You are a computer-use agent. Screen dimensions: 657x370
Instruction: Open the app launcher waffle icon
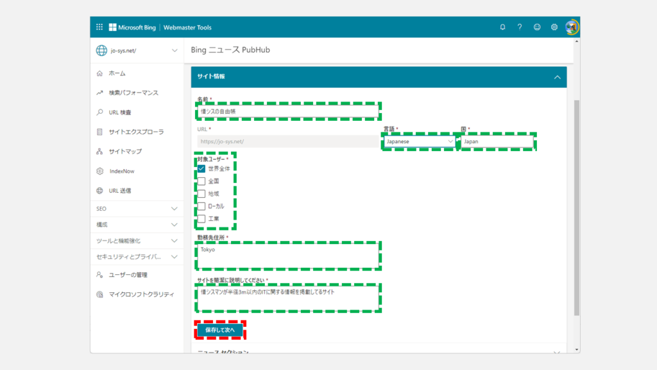pos(99,28)
